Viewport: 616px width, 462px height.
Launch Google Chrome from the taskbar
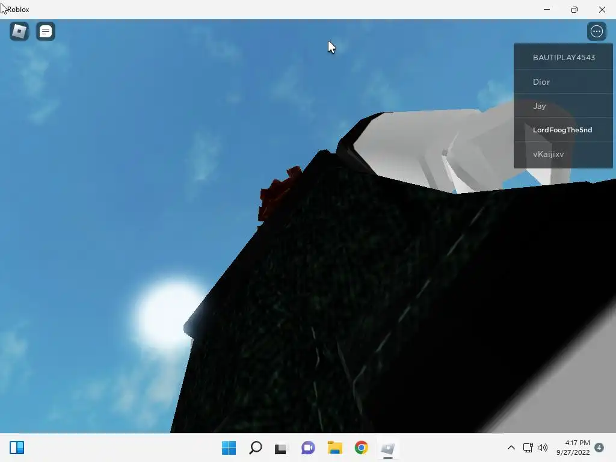(x=361, y=448)
